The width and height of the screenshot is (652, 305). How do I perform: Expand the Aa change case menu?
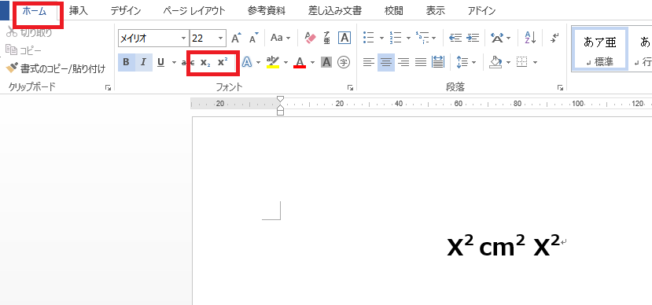coord(282,38)
